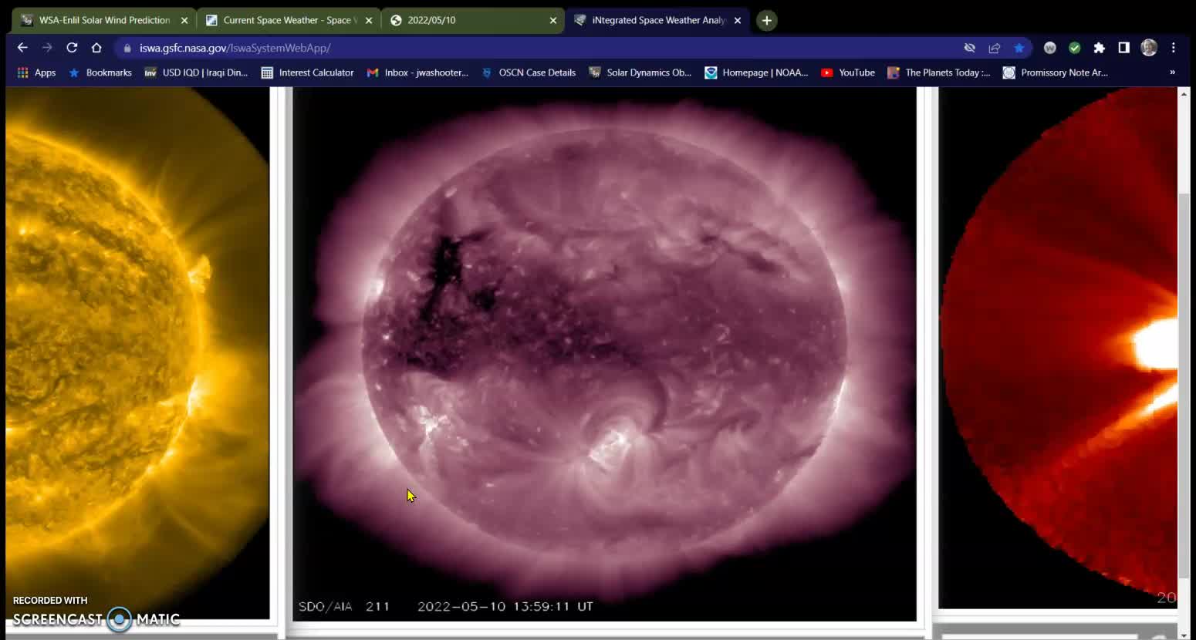Screen dimensions: 1196x640
Task: Click the SDO/AIA 211 purple sun image
Action: (x=604, y=353)
